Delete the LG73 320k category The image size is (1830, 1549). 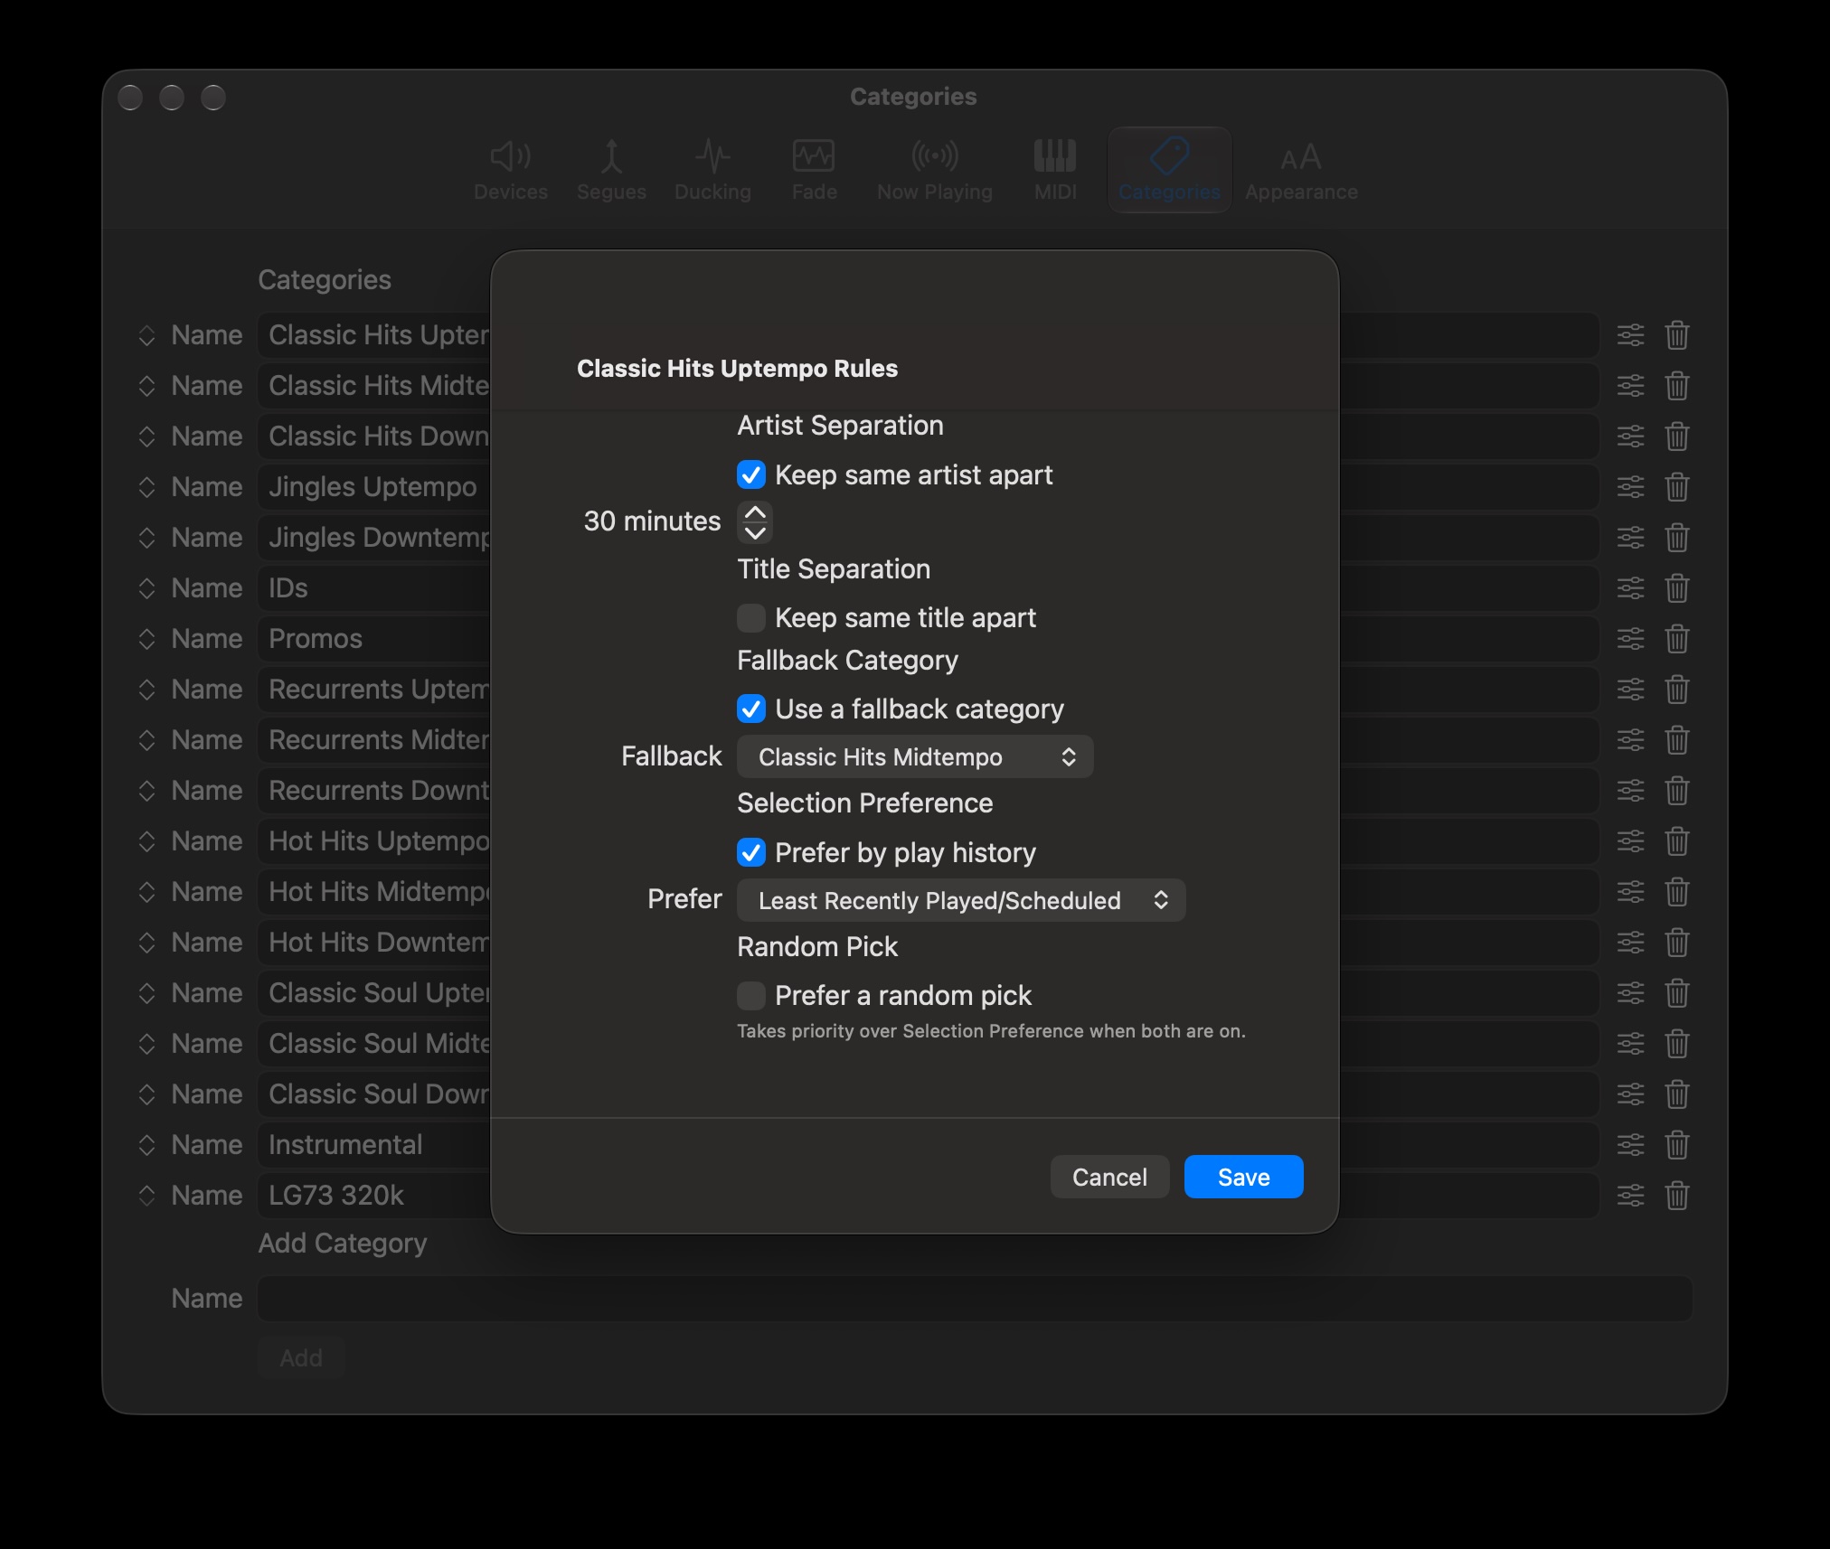(1677, 1196)
